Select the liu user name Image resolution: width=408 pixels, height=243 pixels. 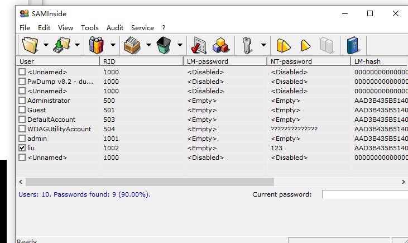click(31, 148)
